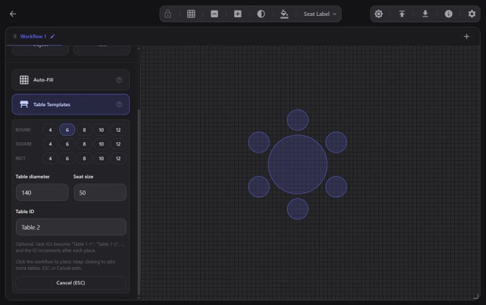Image resolution: width=486 pixels, height=305 pixels.
Task: Choose Square table with 4 seats
Action: click(50, 144)
